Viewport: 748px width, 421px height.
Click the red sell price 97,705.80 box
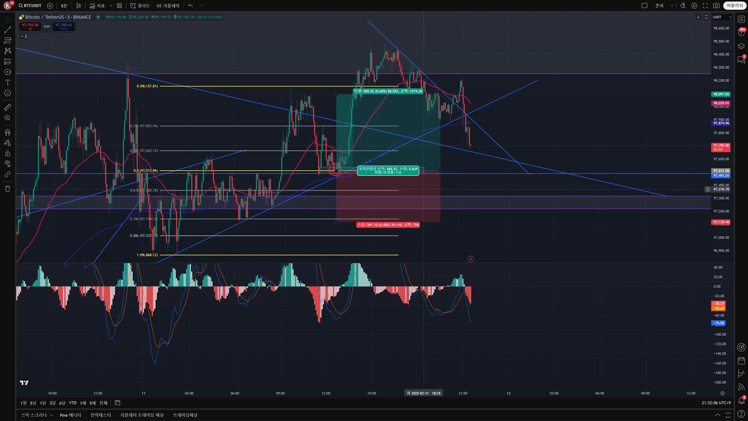pos(30,26)
